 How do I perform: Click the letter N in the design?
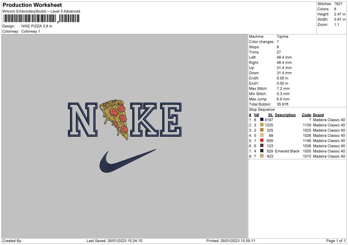[82, 120]
